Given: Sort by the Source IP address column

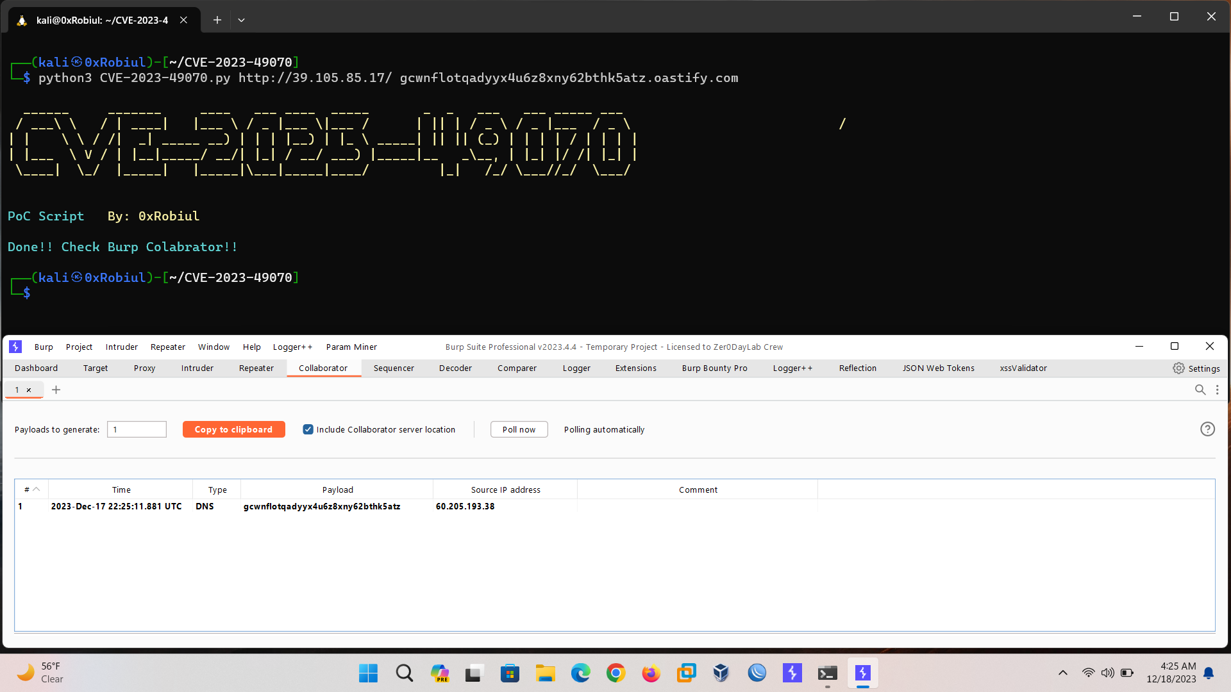Looking at the screenshot, I should (x=505, y=490).
